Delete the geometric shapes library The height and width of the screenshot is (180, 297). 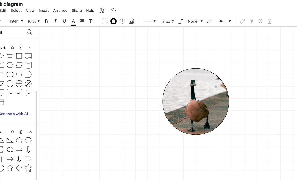21,132
